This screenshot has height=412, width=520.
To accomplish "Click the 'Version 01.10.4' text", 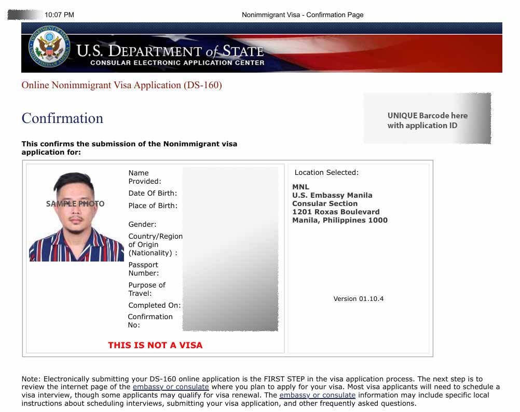I will 359,299.
